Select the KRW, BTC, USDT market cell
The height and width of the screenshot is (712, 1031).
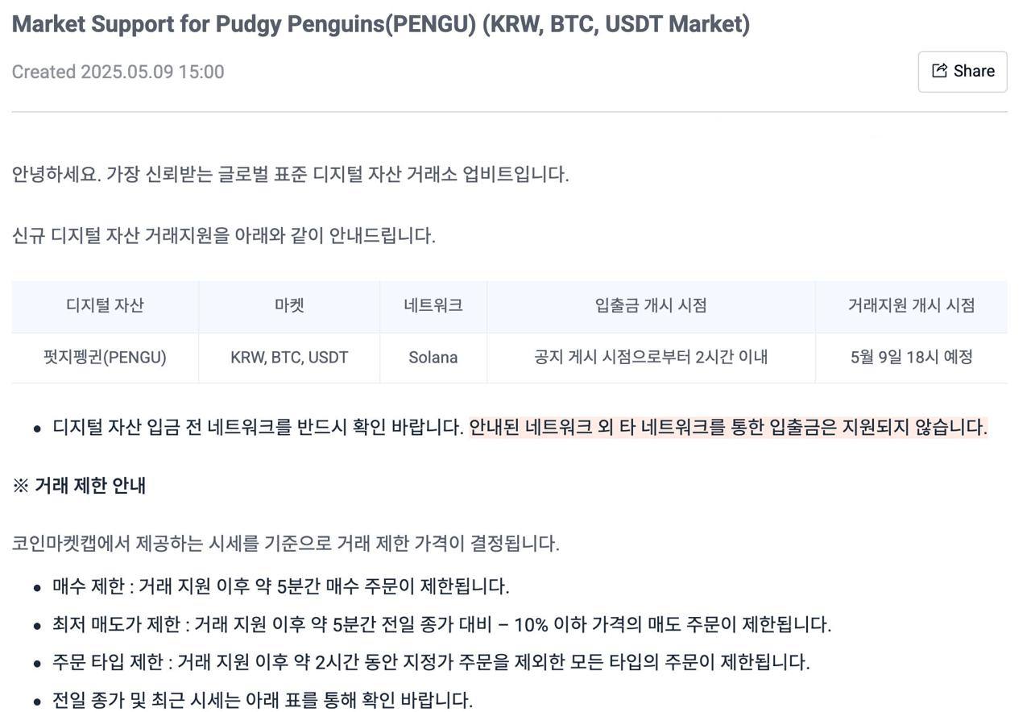point(289,357)
